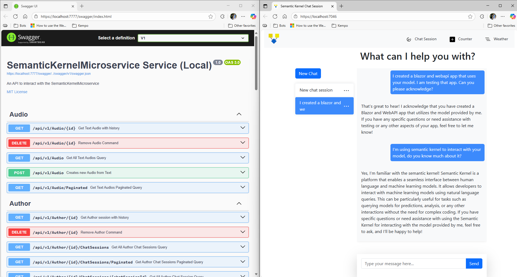Click home button in Swagger UI browser window
The height and width of the screenshot is (277, 517).
[x=25, y=16]
